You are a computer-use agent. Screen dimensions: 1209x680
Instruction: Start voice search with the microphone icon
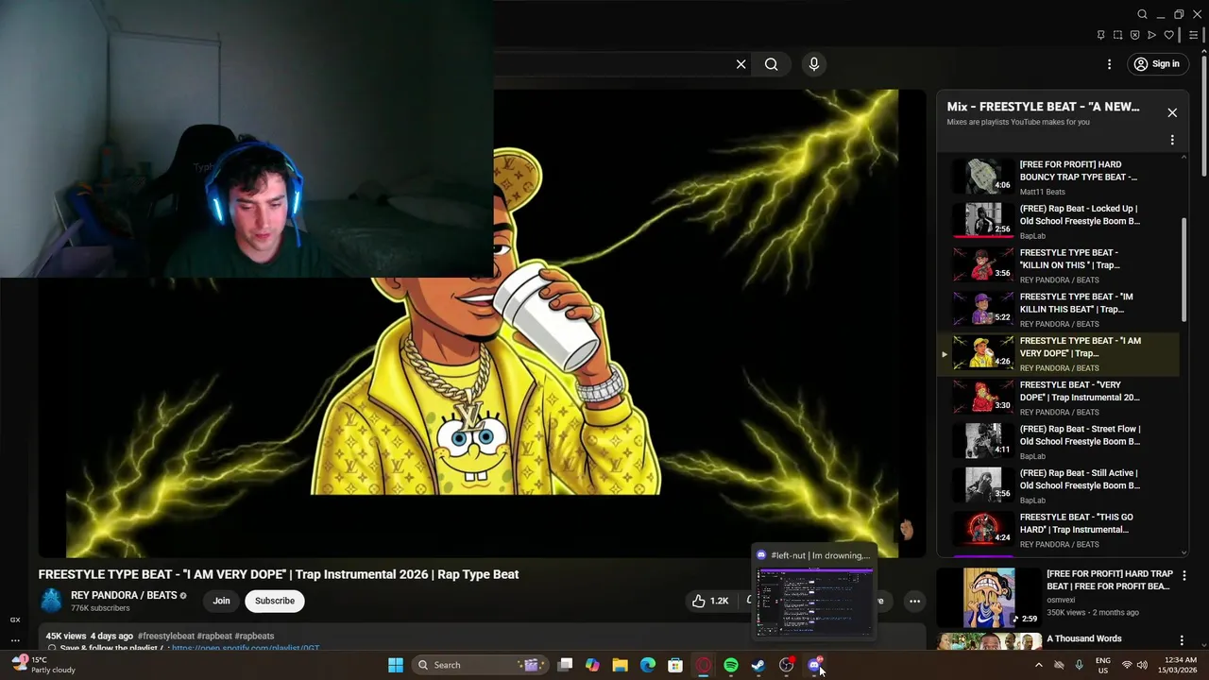(x=814, y=64)
